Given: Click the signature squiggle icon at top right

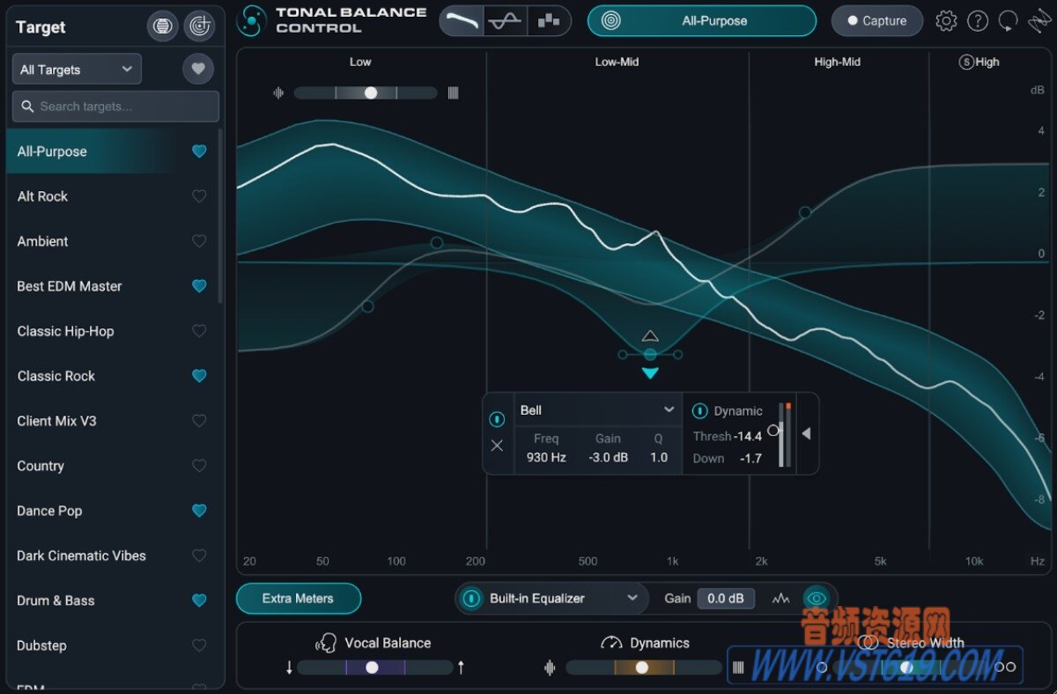Looking at the screenshot, I should pyautogui.click(x=1039, y=20).
